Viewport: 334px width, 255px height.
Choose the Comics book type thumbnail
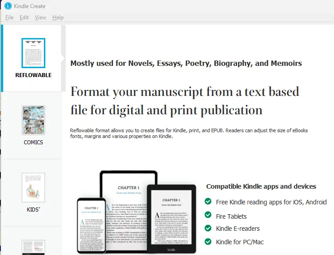point(33,121)
